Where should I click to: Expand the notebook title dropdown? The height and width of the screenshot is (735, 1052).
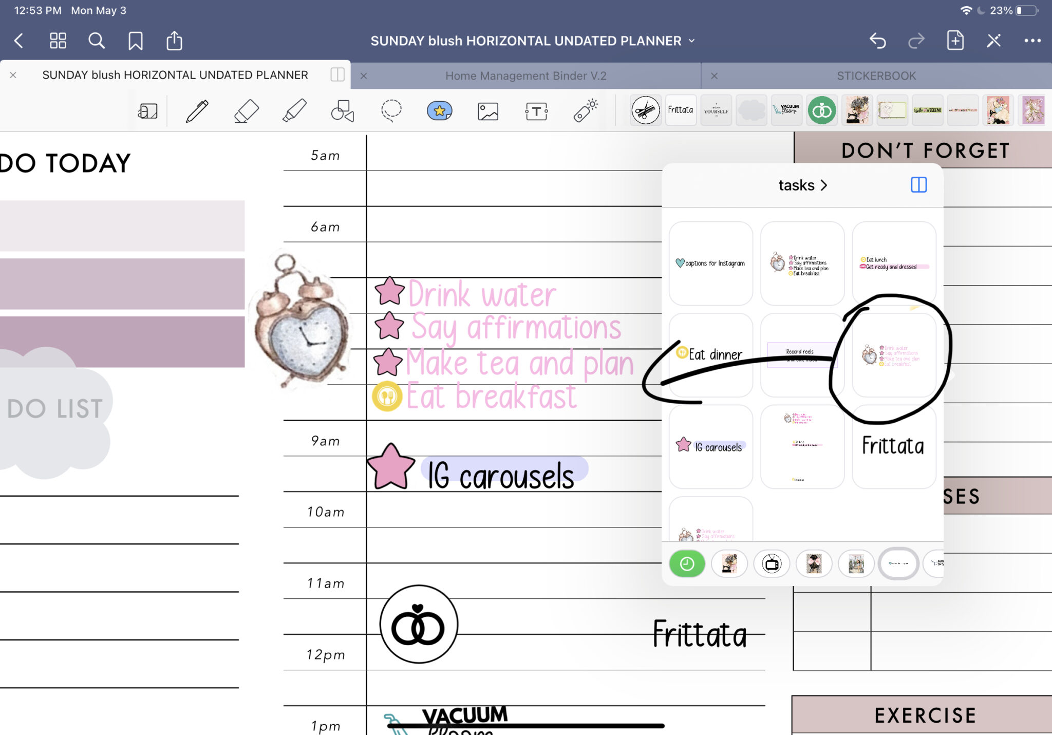(691, 41)
